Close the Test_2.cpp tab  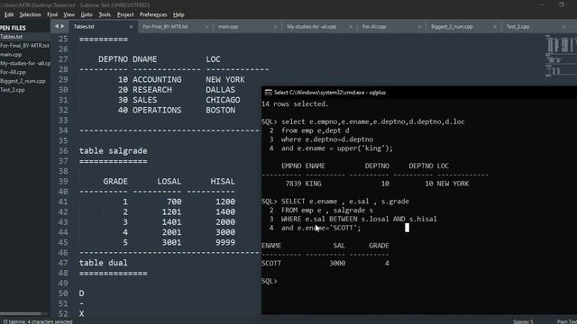563,27
